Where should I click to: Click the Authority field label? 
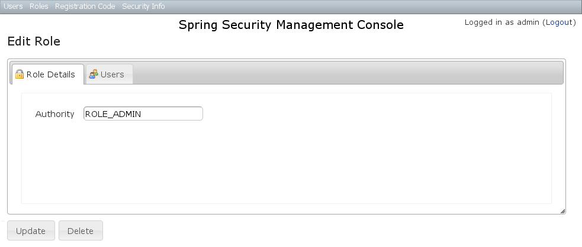[x=54, y=114]
